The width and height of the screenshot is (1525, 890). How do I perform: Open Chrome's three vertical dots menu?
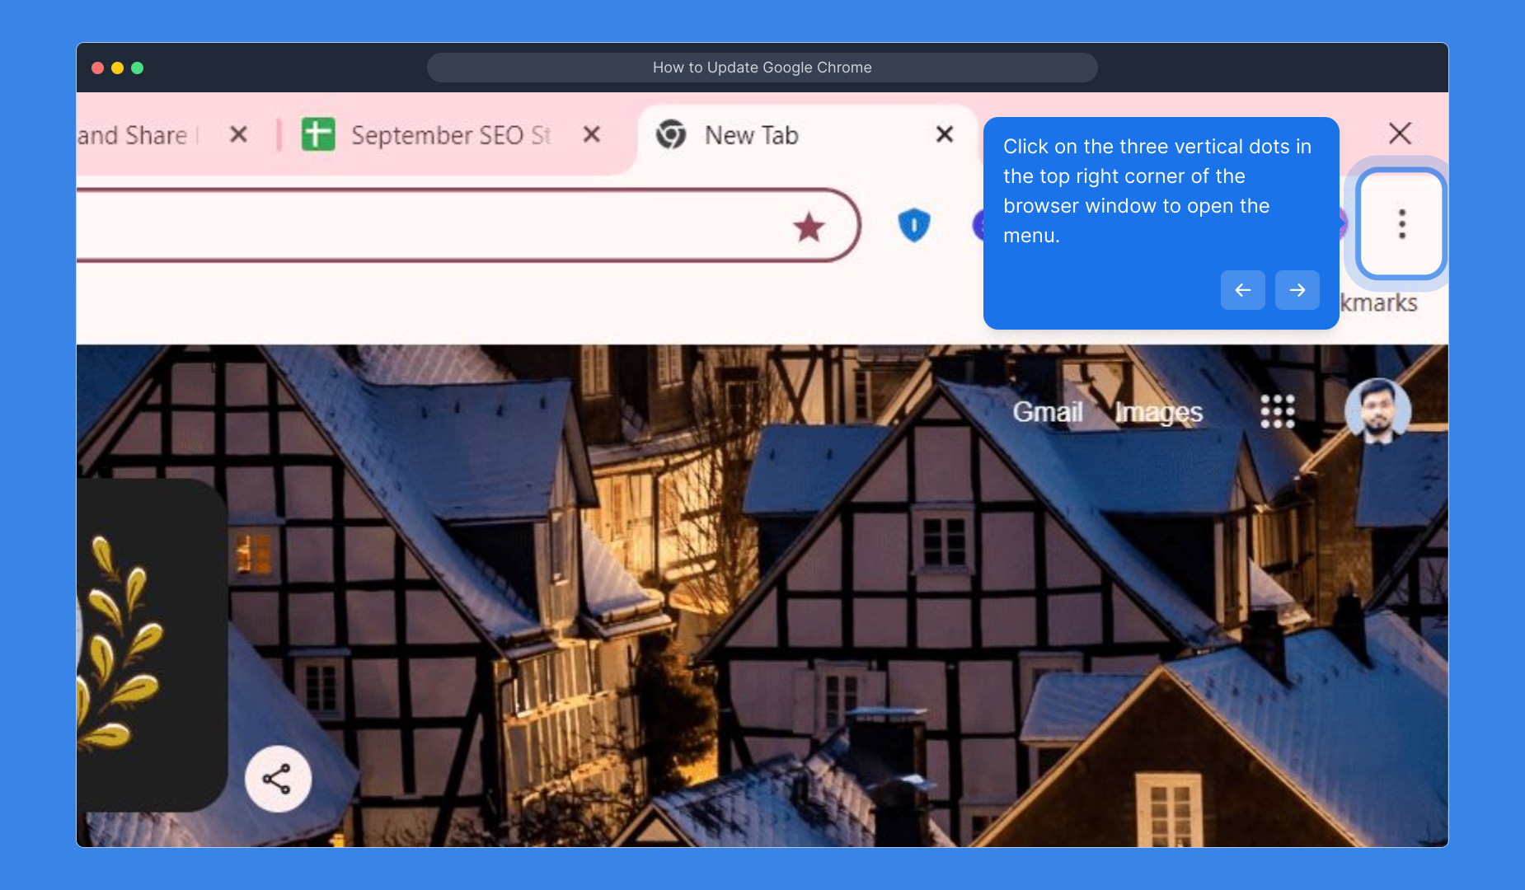click(1401, 223)
